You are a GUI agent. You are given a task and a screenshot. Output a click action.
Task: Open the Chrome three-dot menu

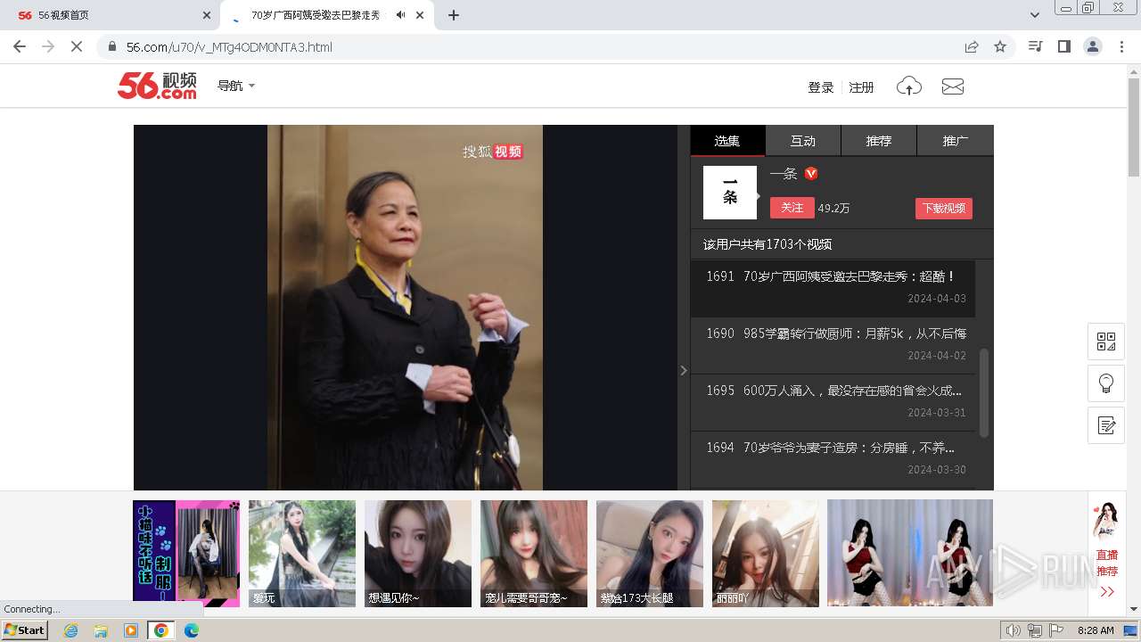click(1121, 46)
